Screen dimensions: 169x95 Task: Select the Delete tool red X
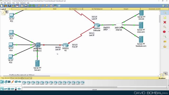(x=165, y=22)
